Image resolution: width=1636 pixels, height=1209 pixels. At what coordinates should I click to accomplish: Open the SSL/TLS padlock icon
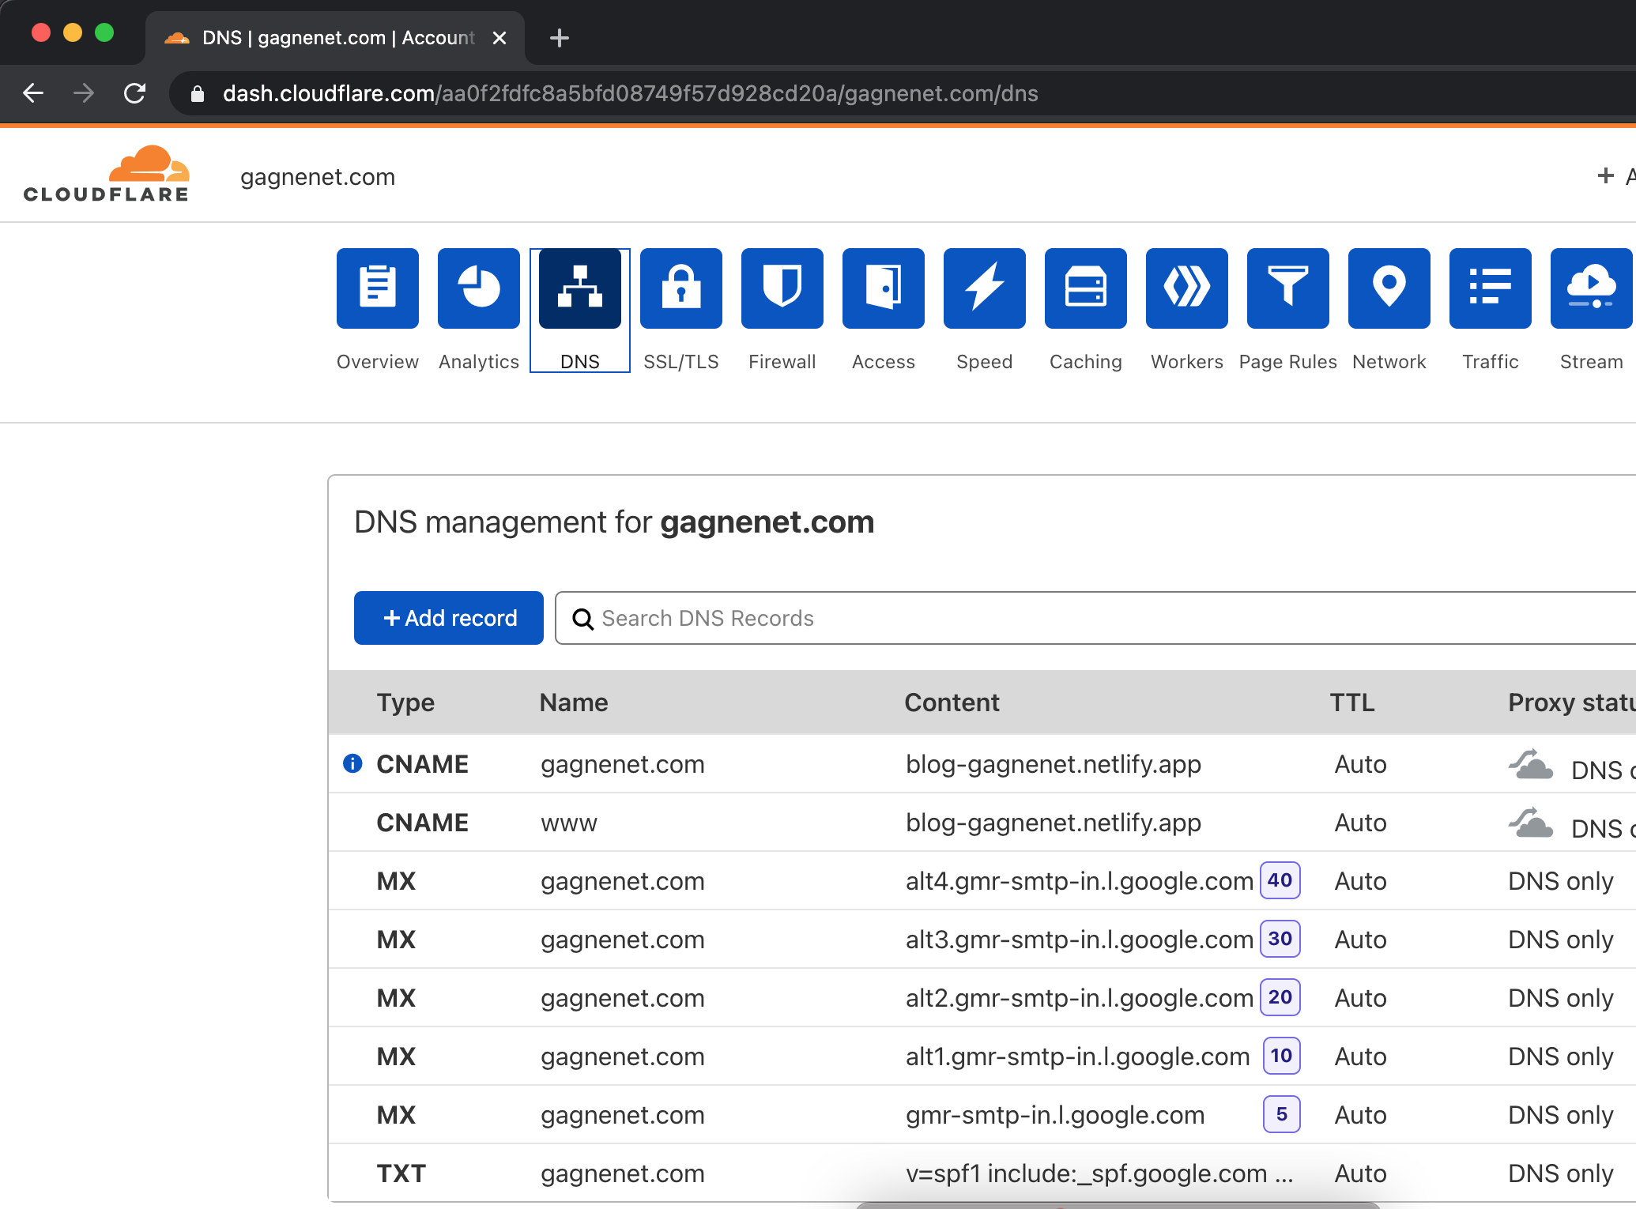point(681,288)
